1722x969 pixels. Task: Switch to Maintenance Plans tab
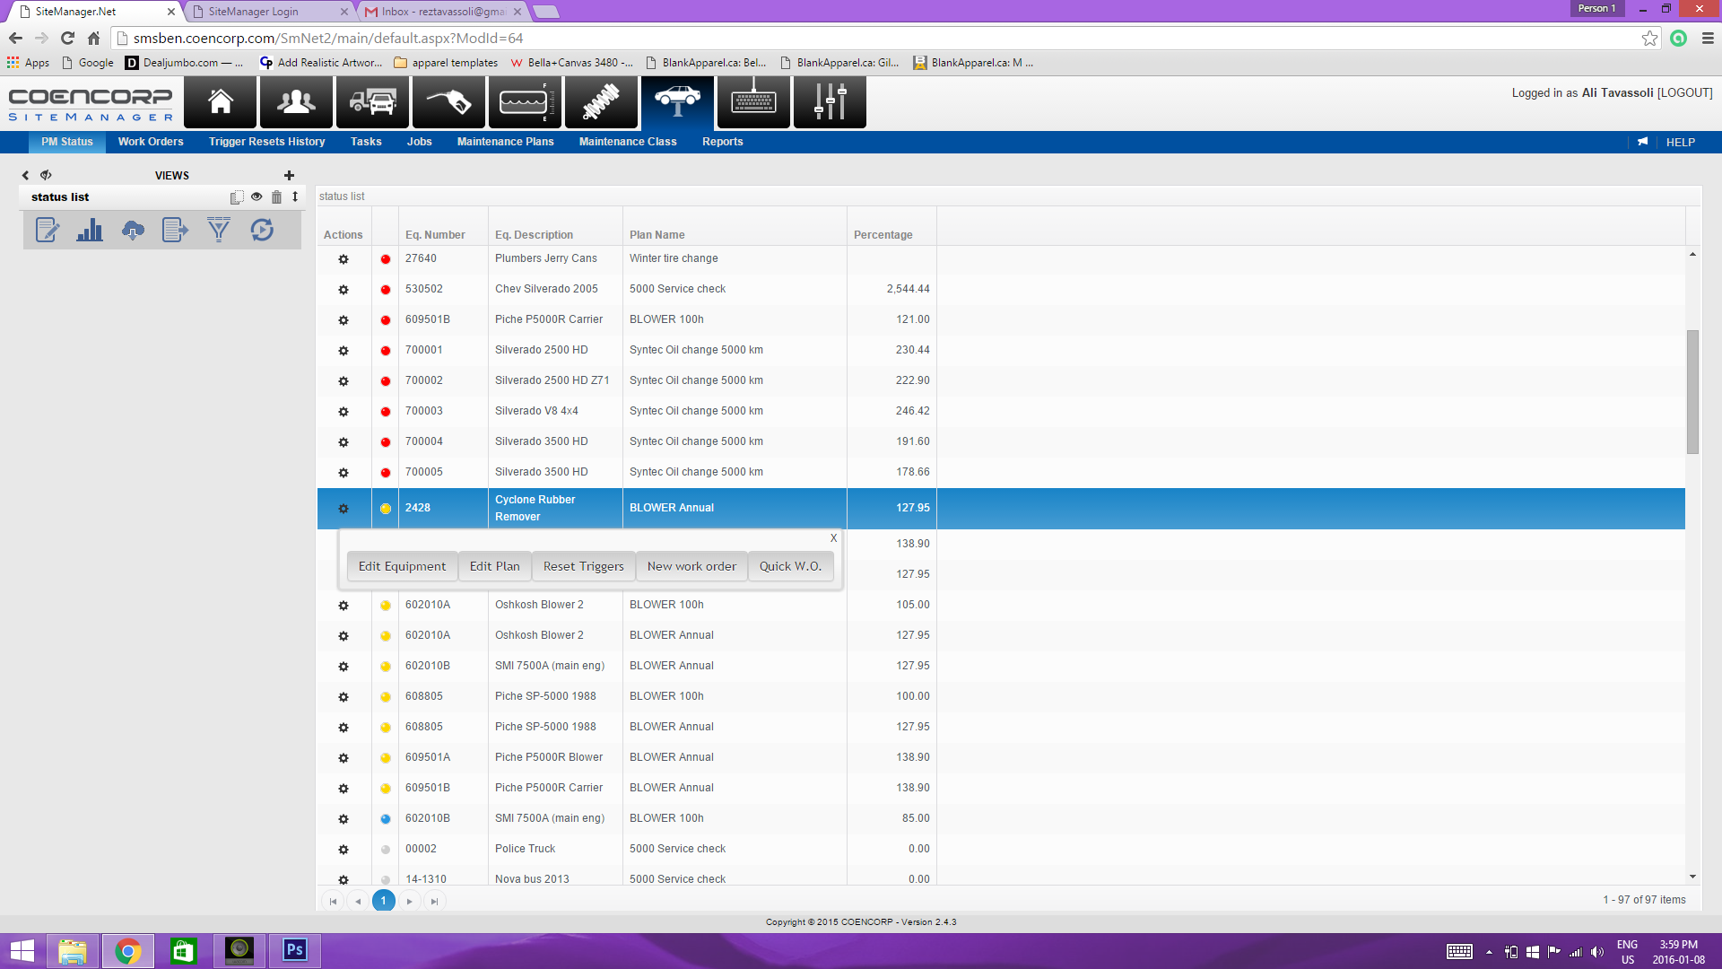(x=505, y=142)
